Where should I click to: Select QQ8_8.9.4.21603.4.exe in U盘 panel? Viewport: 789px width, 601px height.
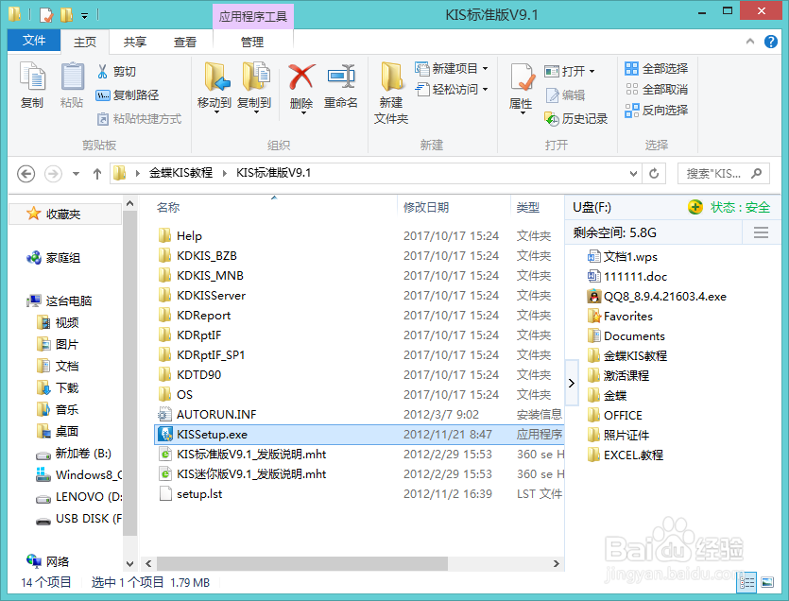click(x=657, y=297)
